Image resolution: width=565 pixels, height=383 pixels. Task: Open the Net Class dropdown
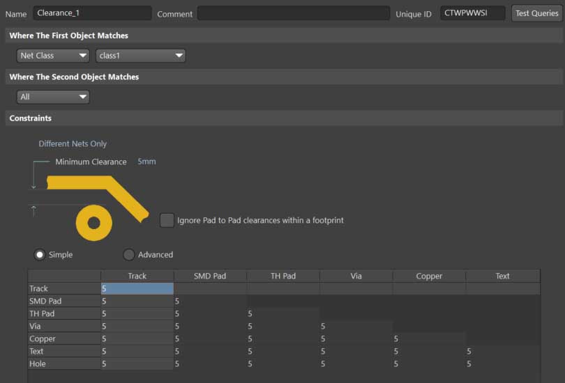tap(53, 56)
